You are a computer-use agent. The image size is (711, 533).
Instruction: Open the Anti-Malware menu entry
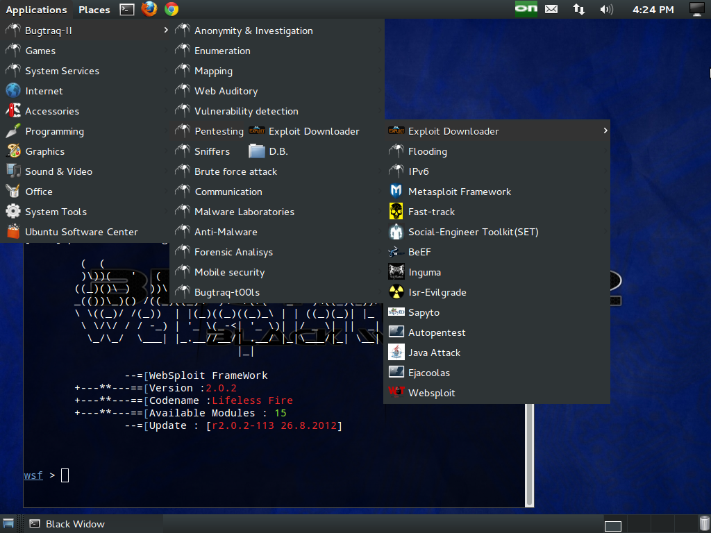point(278,232)
